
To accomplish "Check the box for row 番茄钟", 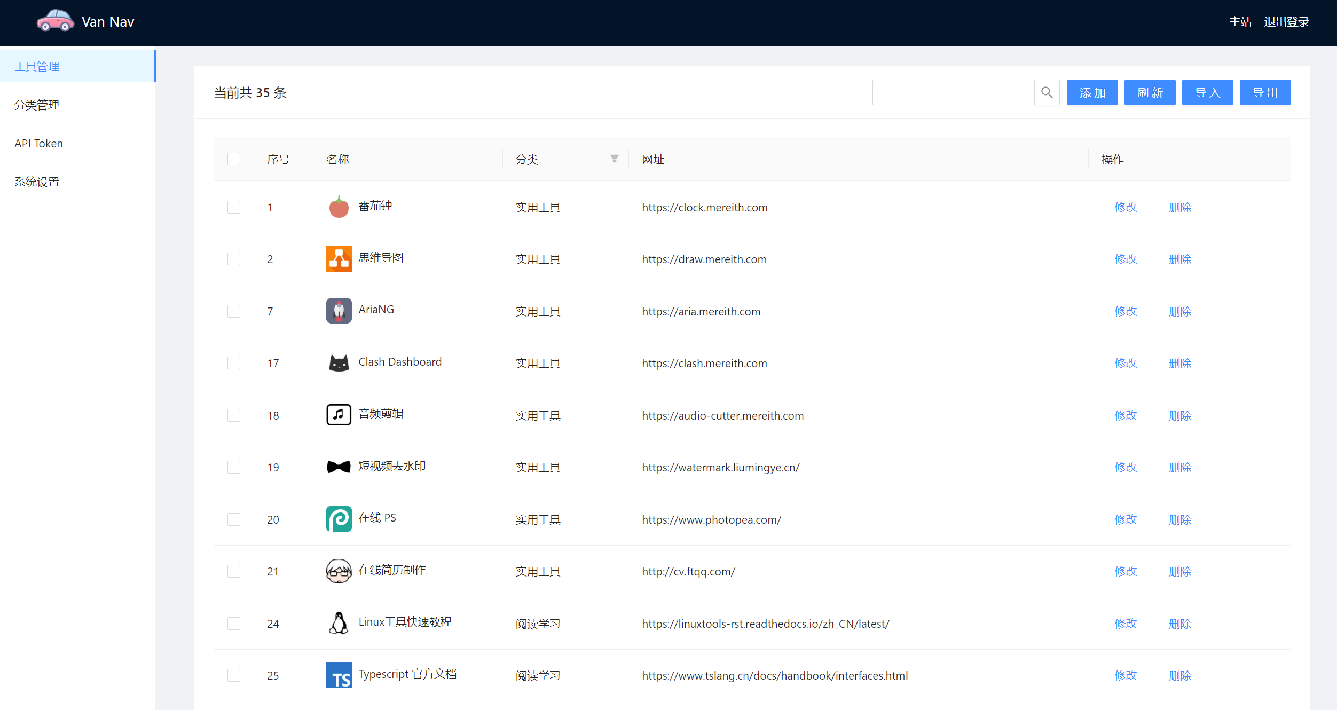I will 234,207.
